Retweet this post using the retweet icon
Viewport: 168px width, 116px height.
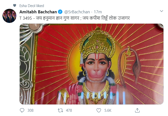(61, 110)
